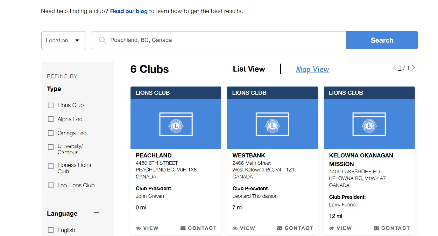Enable the Alpha Leo filter checkbox

(x=51, y=119)
